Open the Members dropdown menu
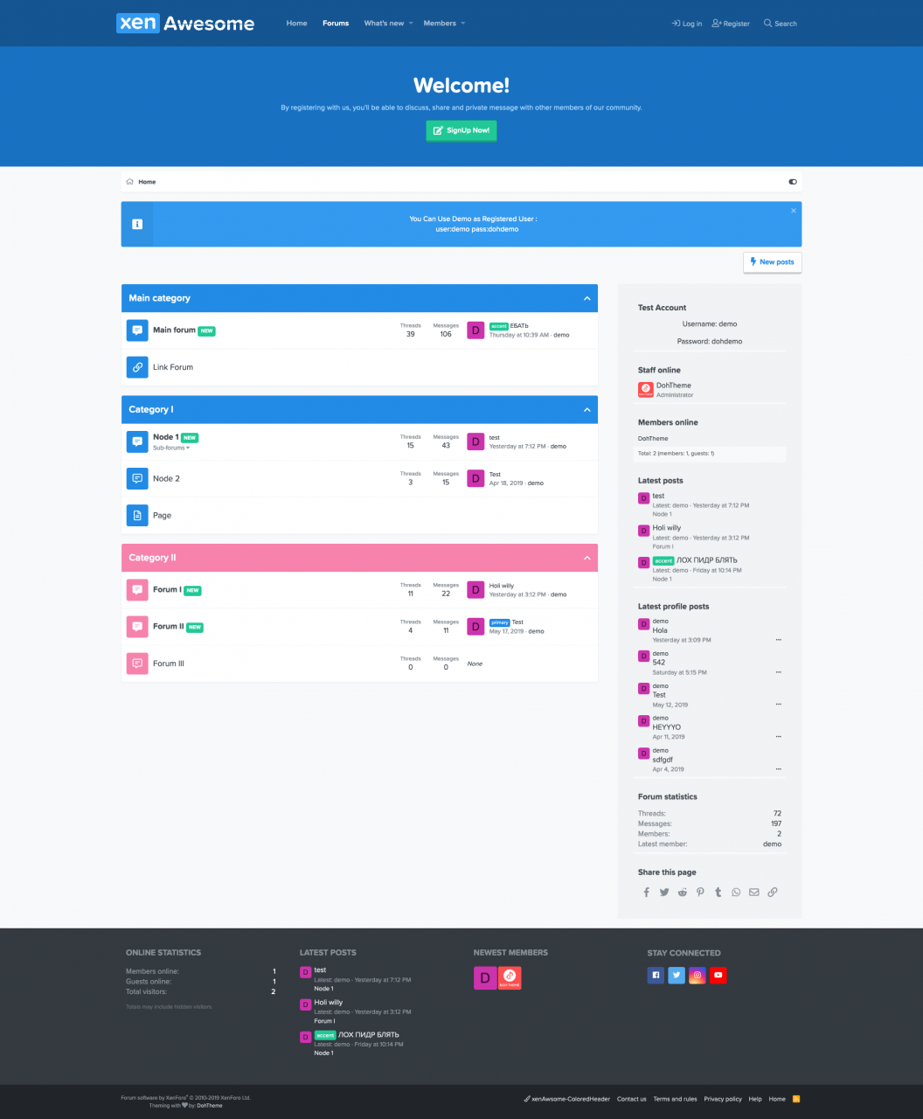 [444, 24]
